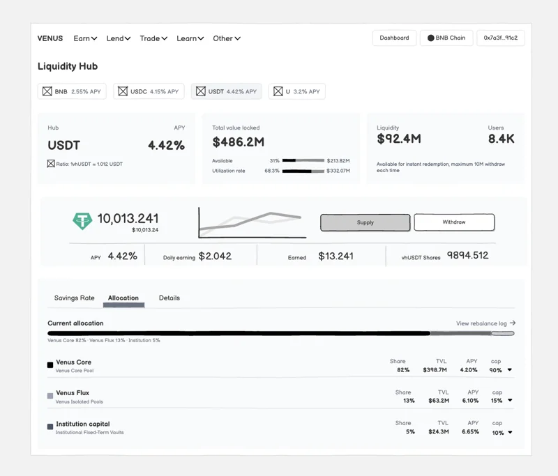This screenshot has height=476, width=558.
Task: Click the U token placeholder icon
Action: tap(278, 91)
